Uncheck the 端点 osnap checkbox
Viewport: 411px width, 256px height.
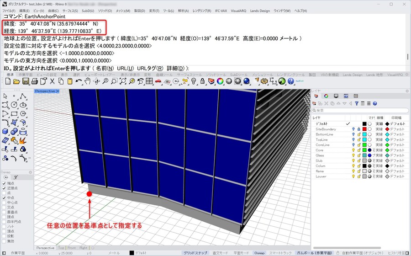click(4, 183)
